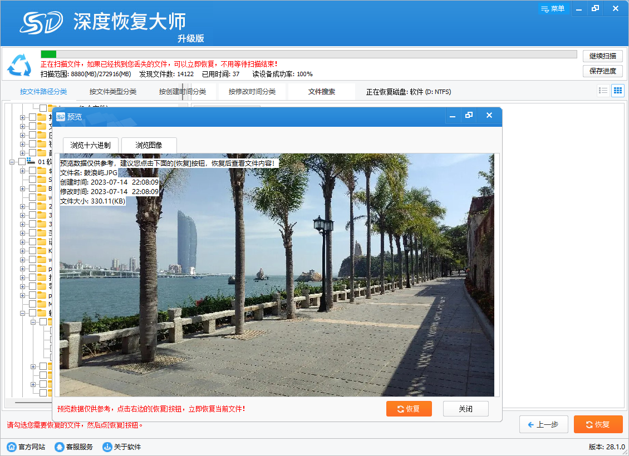The height and width of the screenshot is (456, 629).
Task: Switch to 按文件类型分类 tab
Action: click(112, 92)
